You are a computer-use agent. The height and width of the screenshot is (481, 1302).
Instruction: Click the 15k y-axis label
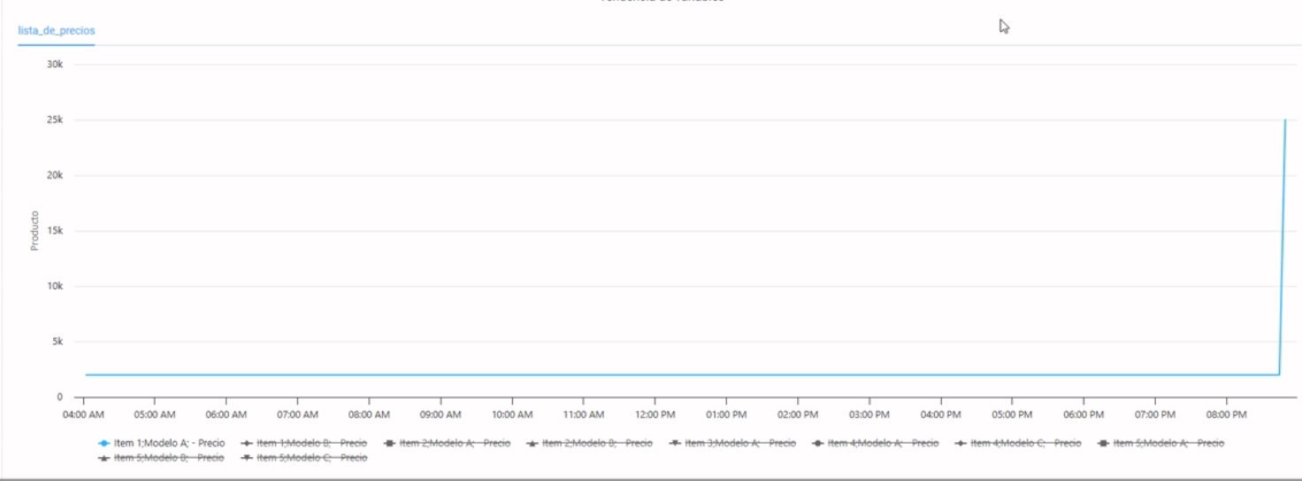point(55,231)
